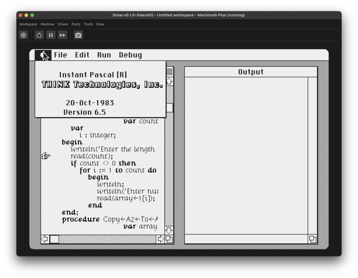Image resolution: width=358 pixels, height=278 pixels.
Task: Take a screenshot with the camera icon
Action: coord(78,35)
